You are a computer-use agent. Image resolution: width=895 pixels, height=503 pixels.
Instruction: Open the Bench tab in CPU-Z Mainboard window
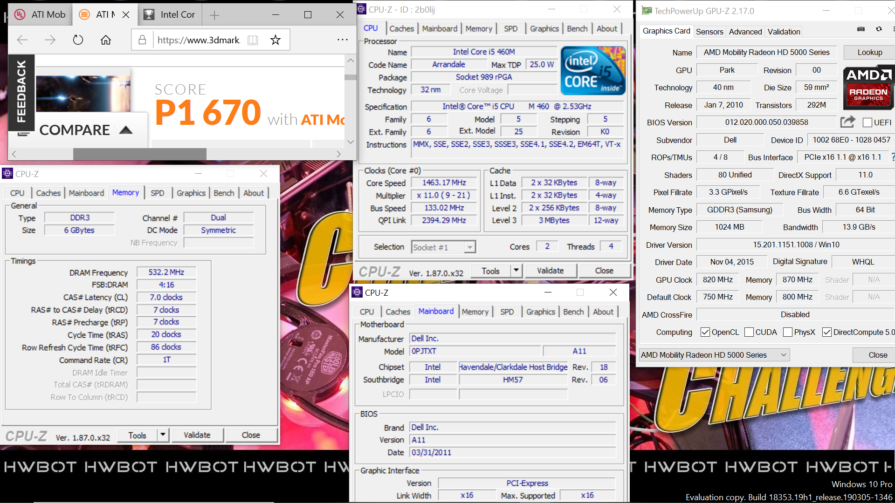573,312
